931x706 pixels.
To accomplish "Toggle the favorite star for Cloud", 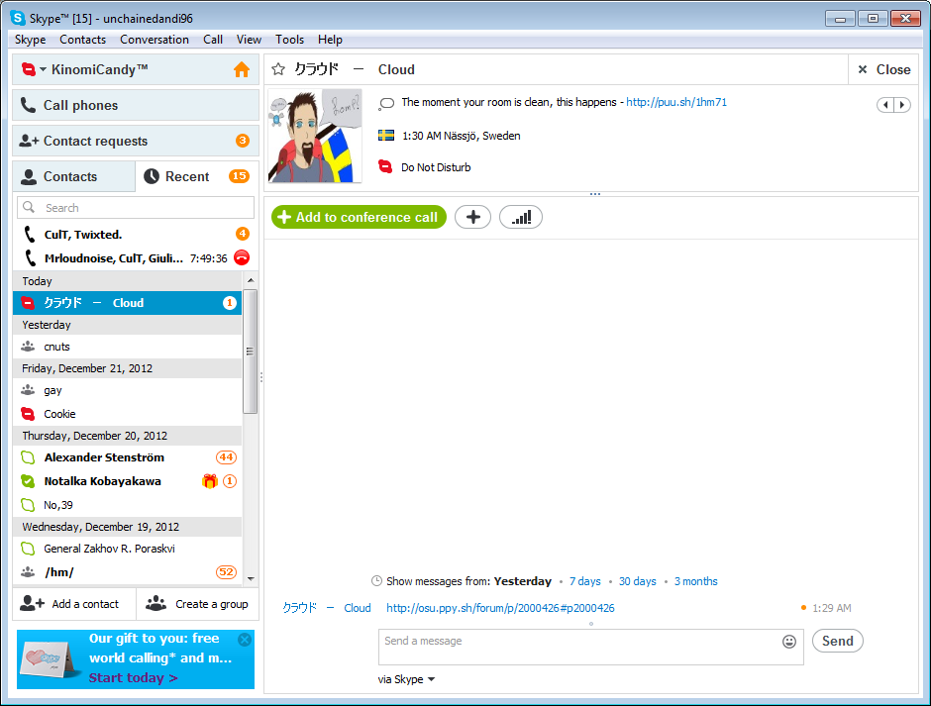I will [x=278, y=69].
